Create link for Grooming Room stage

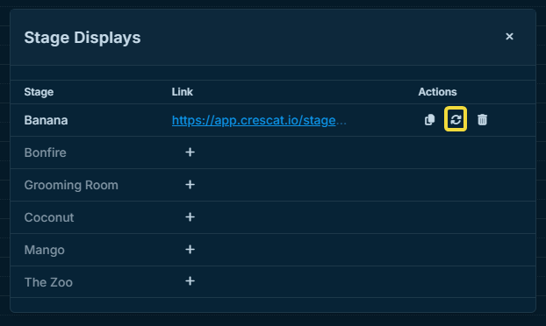point(190,185)
